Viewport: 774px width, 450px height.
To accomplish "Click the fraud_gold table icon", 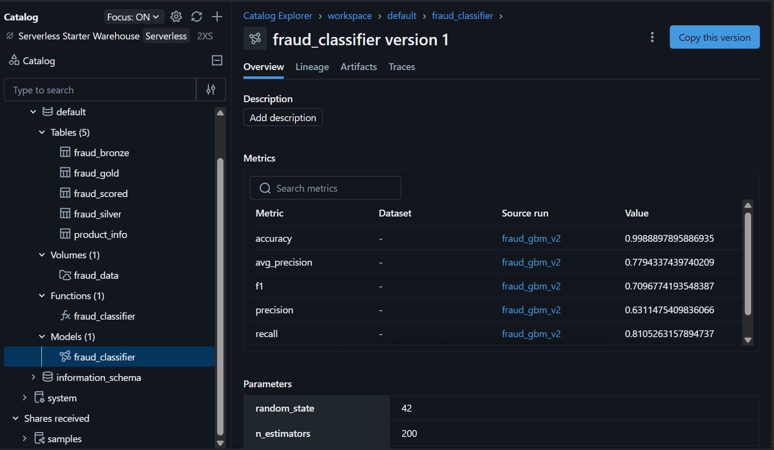I will (65, 173).
